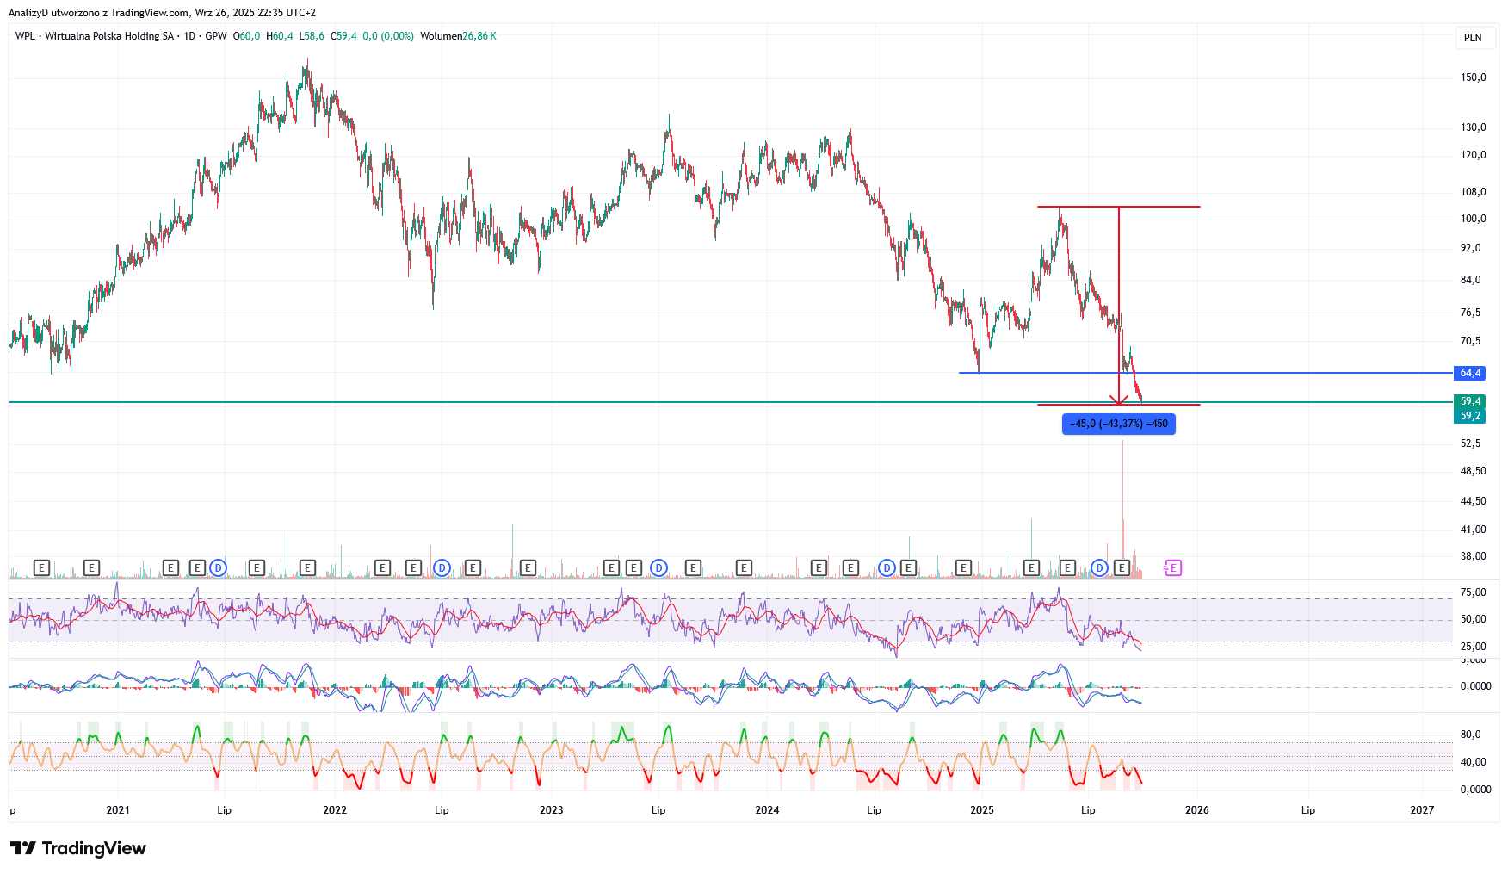Click the 84,0 price axis label
This screenshot has width=1508, height=874.
(x=1470, y=280)
